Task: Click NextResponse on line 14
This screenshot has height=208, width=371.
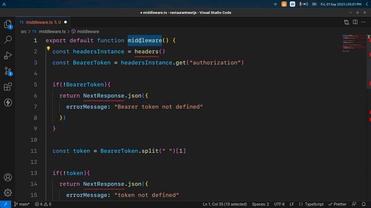Action: [x=104, y=184]
